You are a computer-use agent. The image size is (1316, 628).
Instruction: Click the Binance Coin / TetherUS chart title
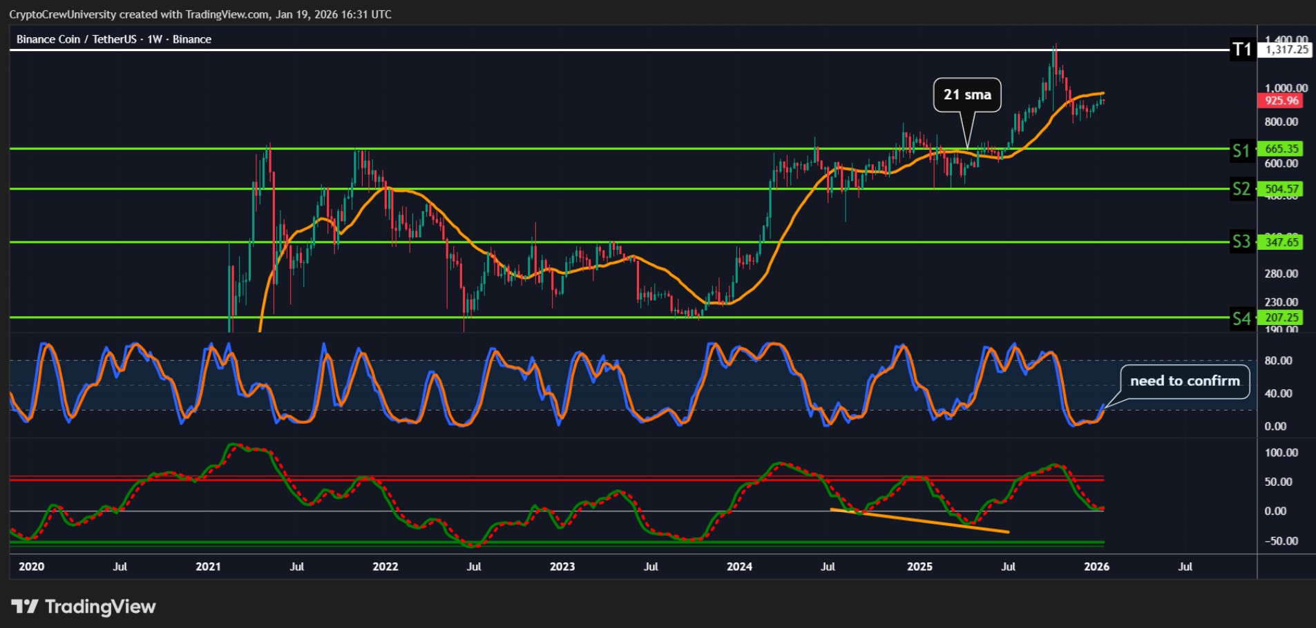click(114, 39)
